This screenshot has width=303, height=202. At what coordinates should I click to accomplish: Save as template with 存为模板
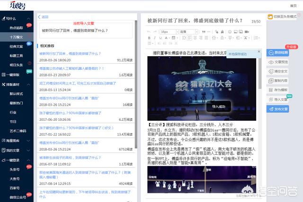click(x=278, y=90)
